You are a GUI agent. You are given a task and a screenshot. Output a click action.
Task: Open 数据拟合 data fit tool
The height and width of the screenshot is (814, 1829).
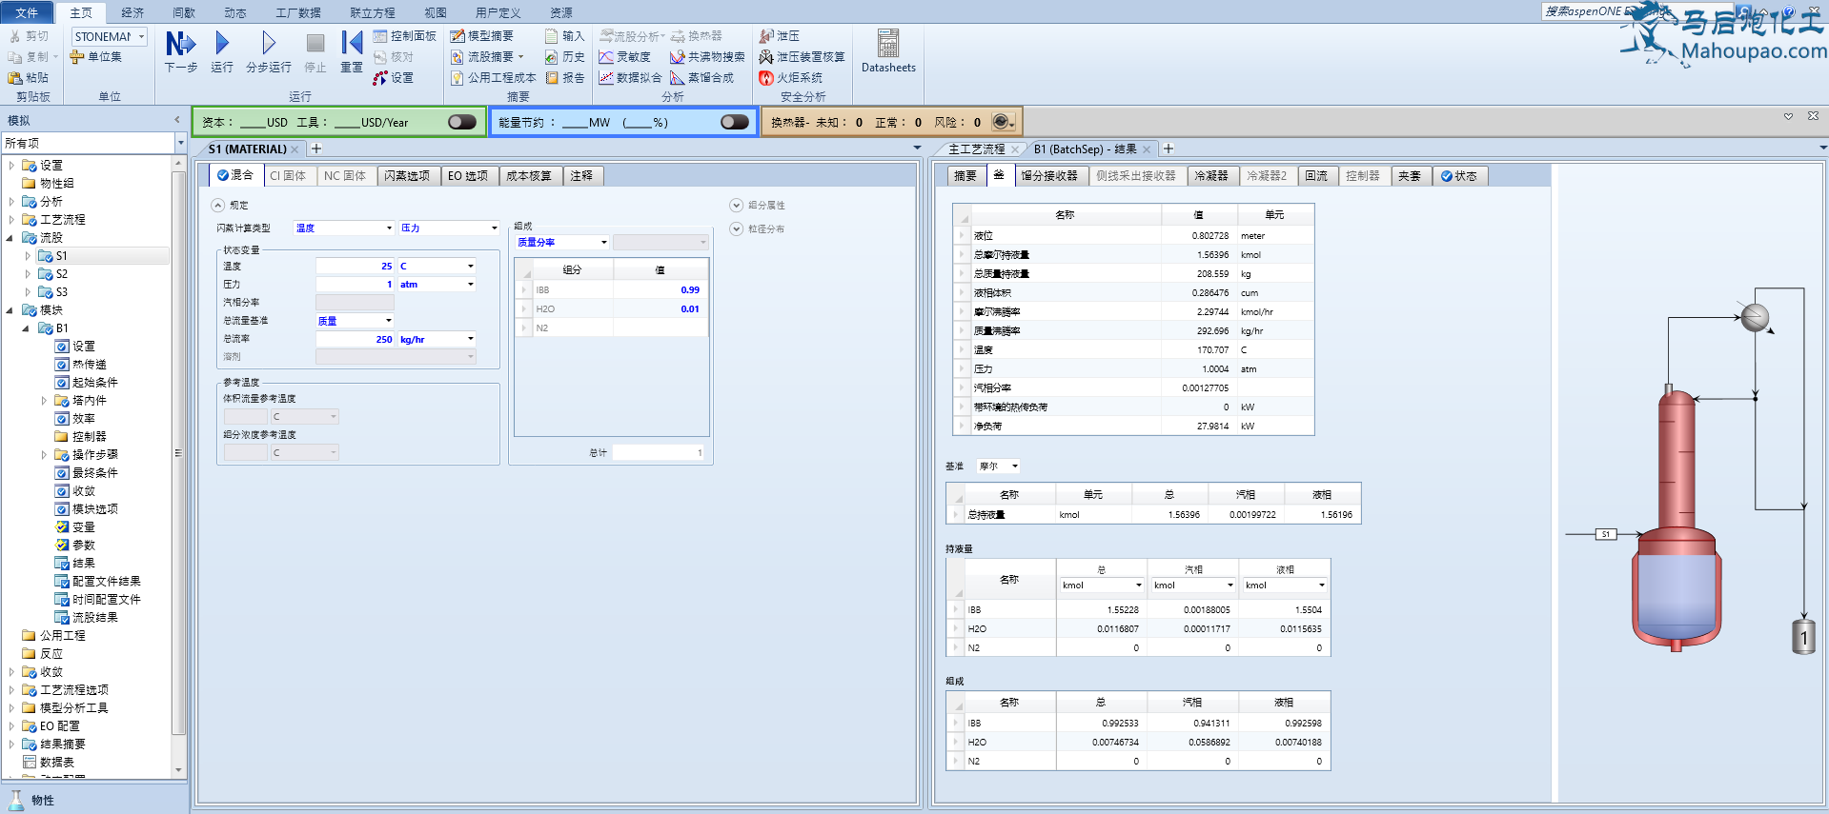630,78
